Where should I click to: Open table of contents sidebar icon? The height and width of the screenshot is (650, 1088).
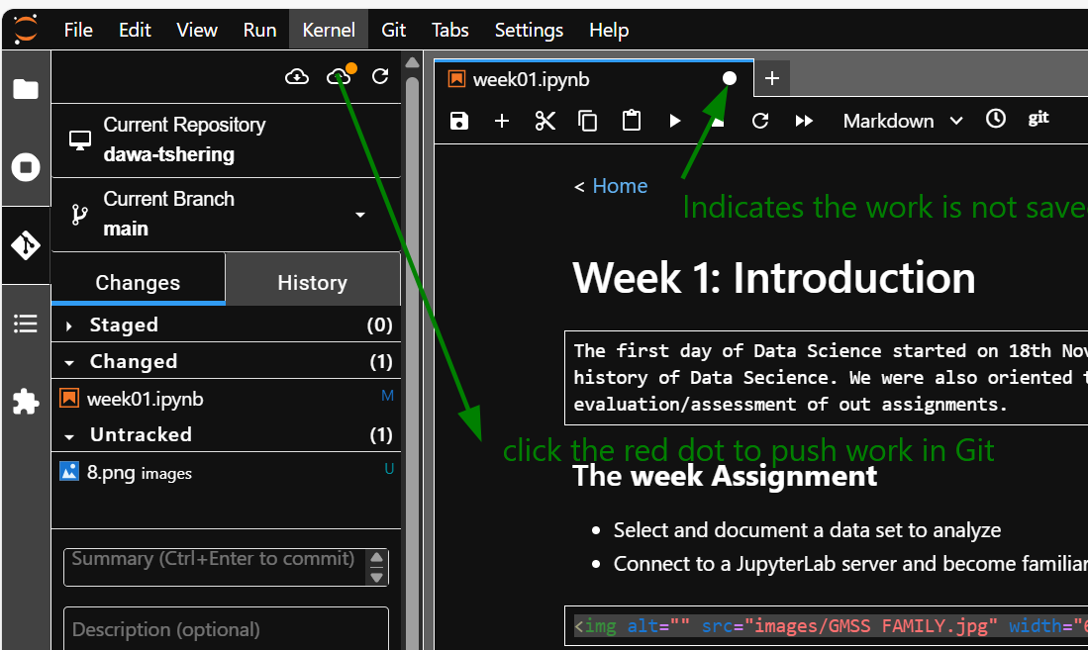tap(26, 324)
